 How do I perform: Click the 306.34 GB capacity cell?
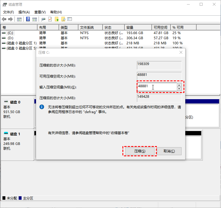[x=135, y=38]
